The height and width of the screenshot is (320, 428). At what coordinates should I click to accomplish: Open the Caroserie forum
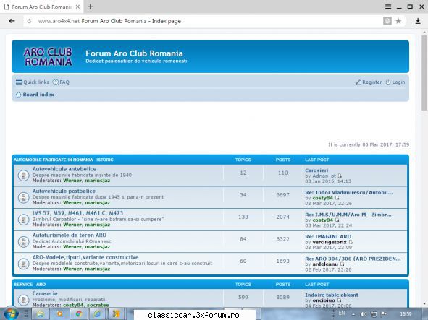coord(45,293)
